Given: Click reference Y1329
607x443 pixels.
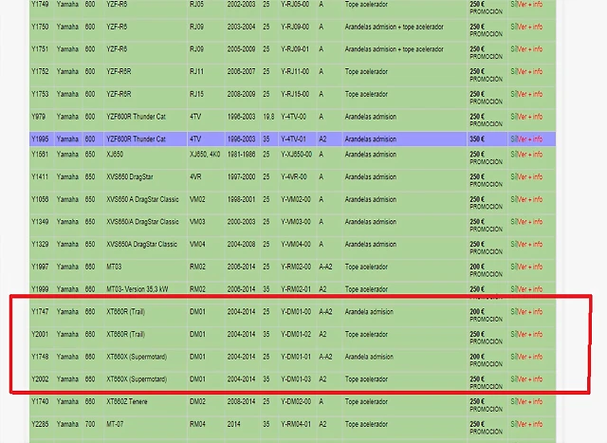Looking at the screenshot, I should point(40,245).
